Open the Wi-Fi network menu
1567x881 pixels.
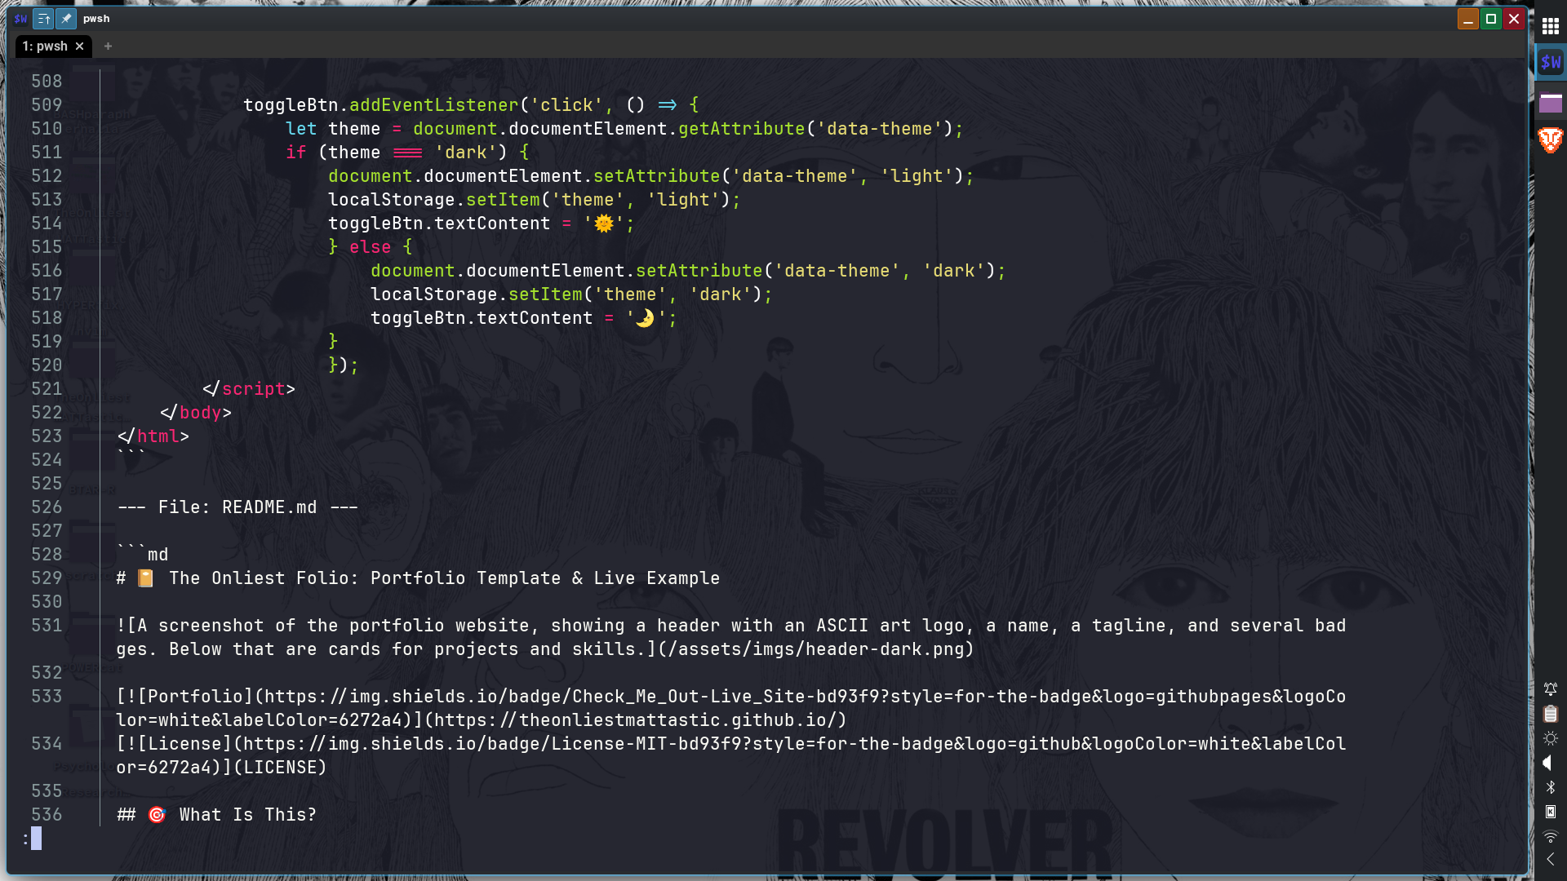pyautogui.click(x=1549, y=835)
